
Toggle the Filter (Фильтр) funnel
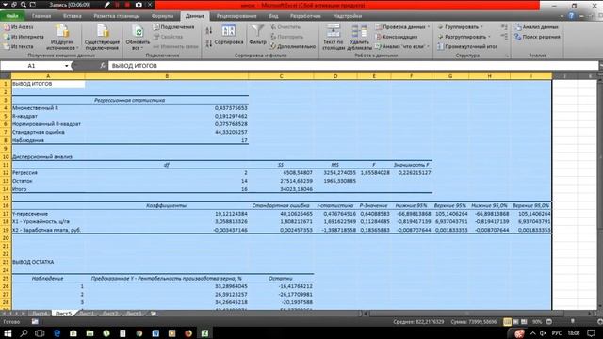coord(257,36)
